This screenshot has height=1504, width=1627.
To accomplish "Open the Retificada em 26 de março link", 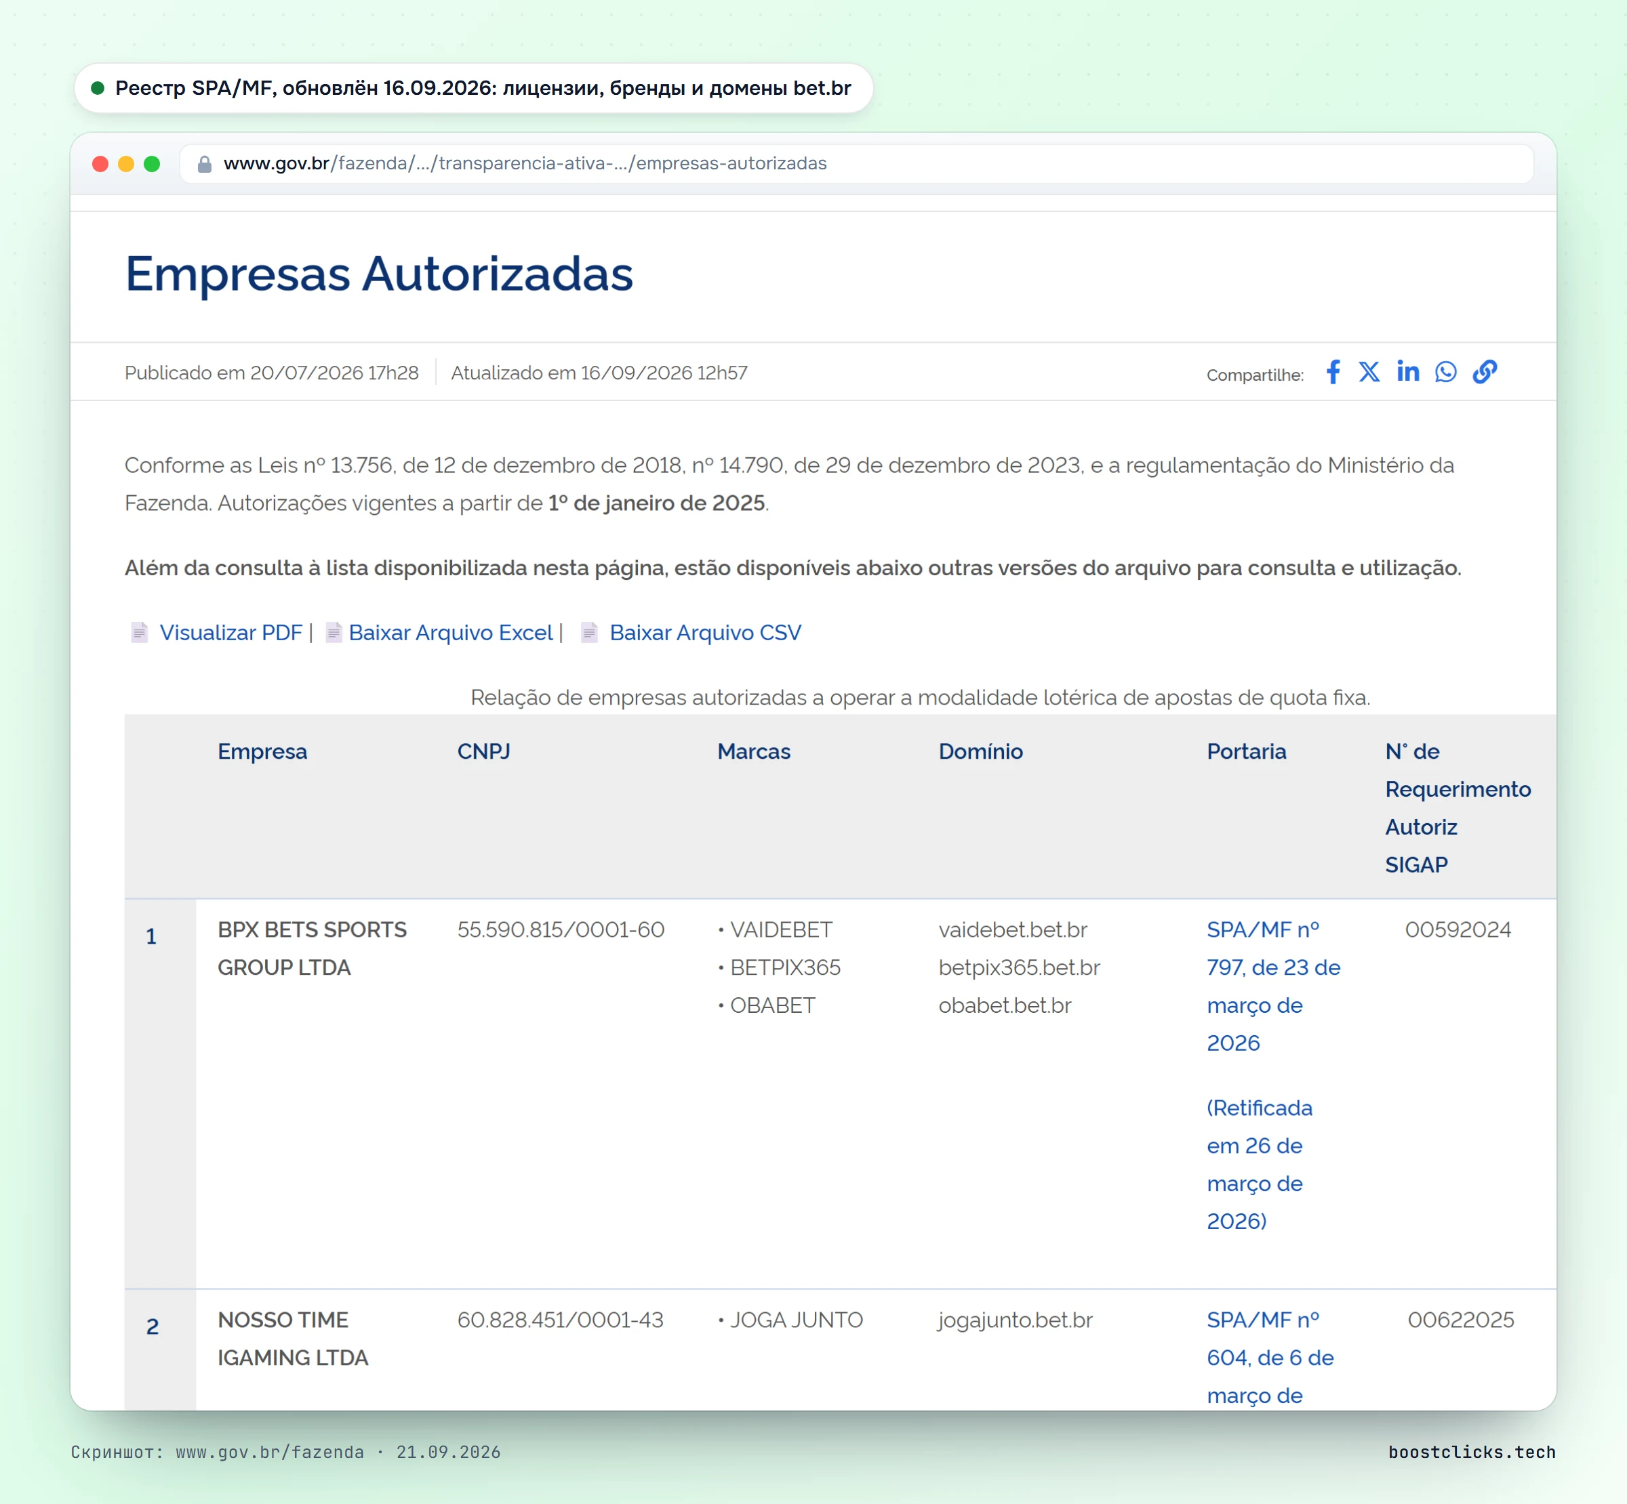I will click(1260, 1165).
